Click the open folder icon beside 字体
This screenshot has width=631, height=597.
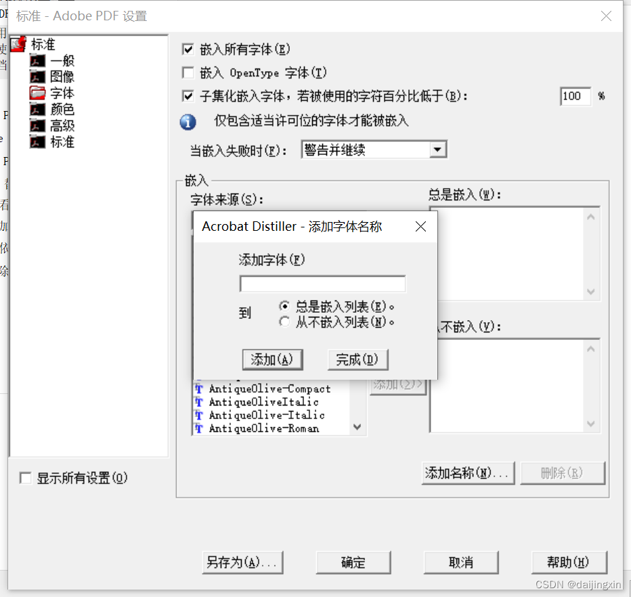pyautogui.click(x=37, y=93)
